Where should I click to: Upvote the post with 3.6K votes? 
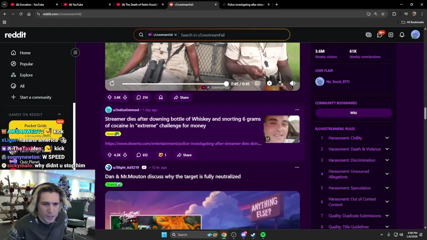click(x=109, y=97)
